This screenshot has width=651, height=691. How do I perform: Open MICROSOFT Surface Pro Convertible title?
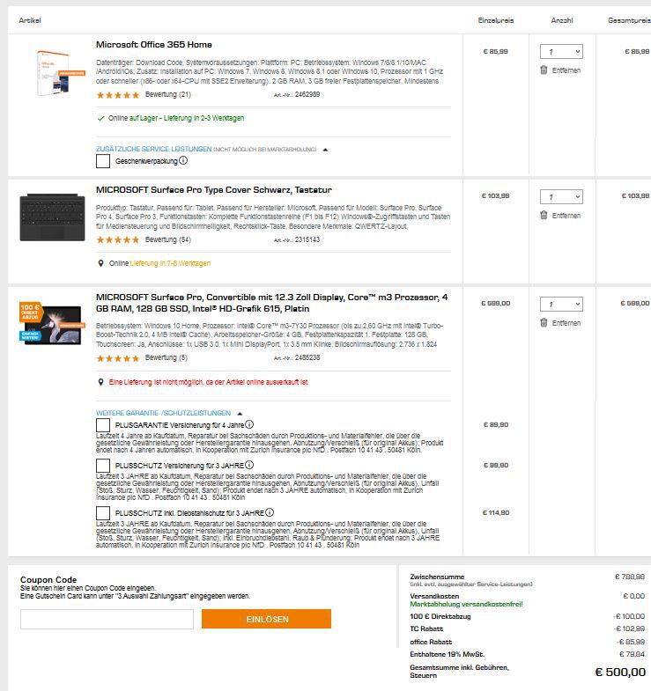[271, 303]
